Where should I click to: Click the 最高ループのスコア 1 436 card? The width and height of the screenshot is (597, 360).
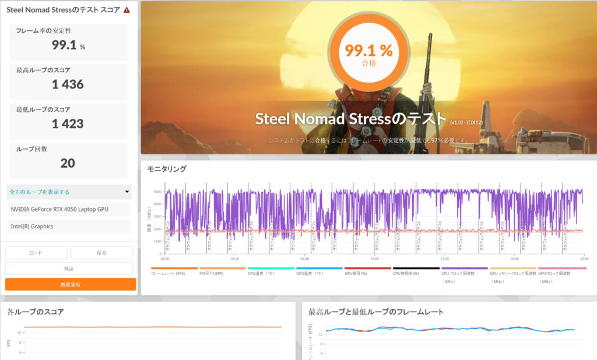click(x=69, y=81)
